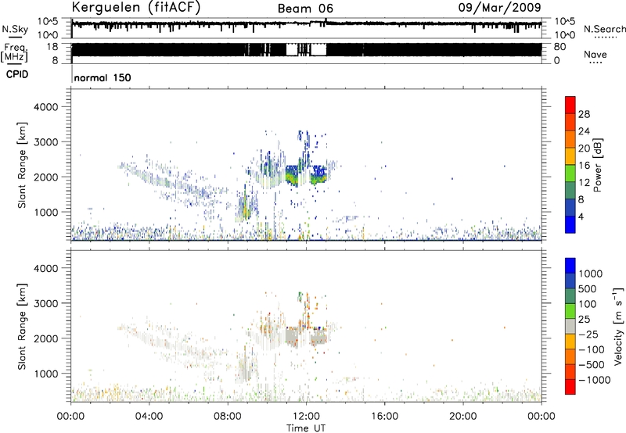Viewport: 626px width, 433px height.
Task: Select the "N.Sky" legend label
Action: (15, 29)
